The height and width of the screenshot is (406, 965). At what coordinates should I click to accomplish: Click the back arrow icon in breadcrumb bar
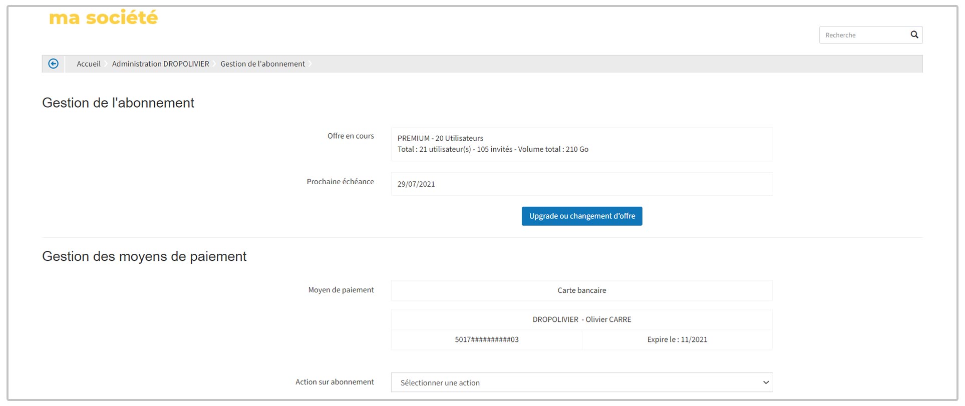(53, 64)
